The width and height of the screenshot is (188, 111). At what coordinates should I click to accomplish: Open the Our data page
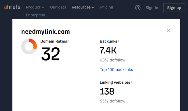[x=58, y=7]
